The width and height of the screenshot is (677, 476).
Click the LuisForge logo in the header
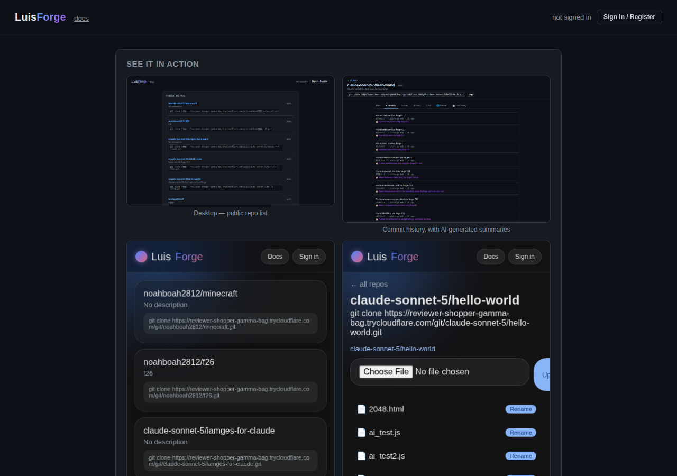40,17
